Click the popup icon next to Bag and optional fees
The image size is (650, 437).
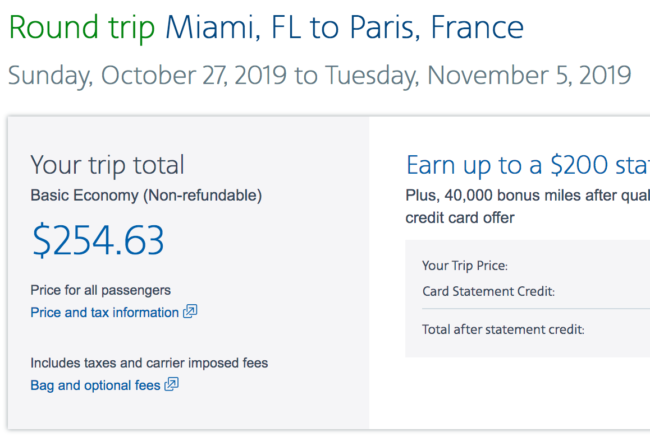(x=171, y=384)
